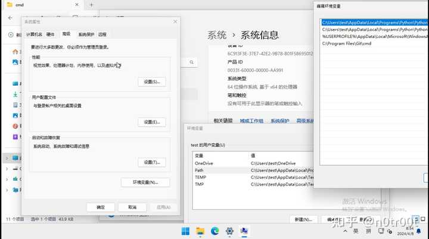The image size is (429, 239).
Task: Switch to the 系统保护 tab
Action: click(86, 34)
